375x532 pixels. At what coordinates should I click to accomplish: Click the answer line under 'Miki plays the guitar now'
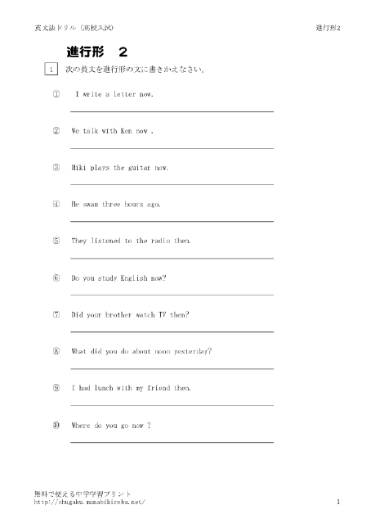point(172,185)
